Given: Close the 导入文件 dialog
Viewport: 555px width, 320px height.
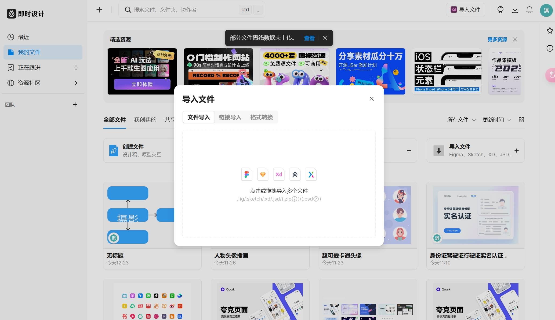Looking at the screenshot, I should tap(371, 99).
